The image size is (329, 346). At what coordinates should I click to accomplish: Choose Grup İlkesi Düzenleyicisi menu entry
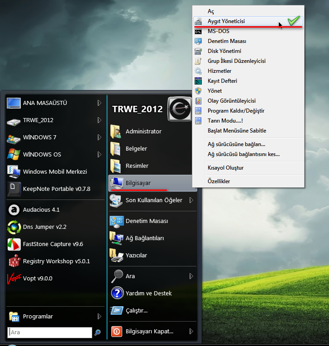248,61
